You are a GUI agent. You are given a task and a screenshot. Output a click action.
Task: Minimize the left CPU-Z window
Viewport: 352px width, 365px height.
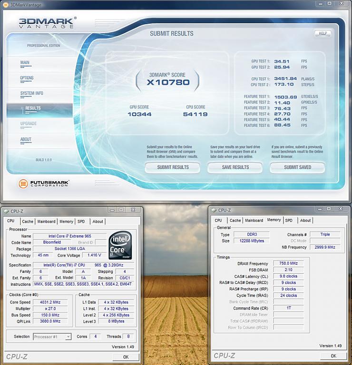tap(113, 210)
